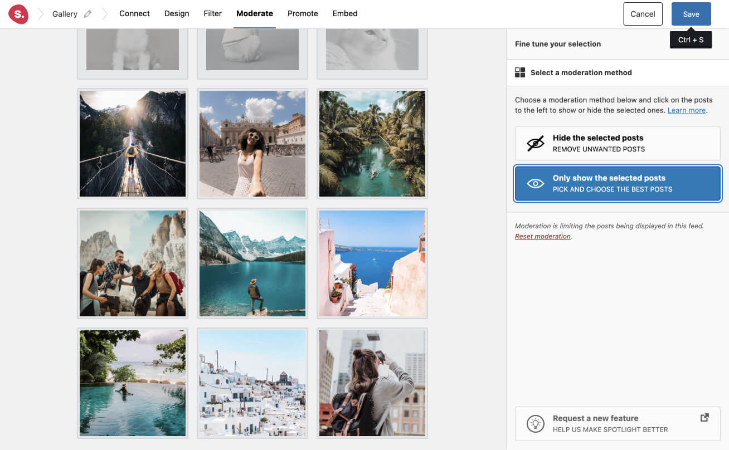Image resolution: width=729 pixels, height=450 pixels.
Task: Select the laughing hikers group photo
Action: pyautogui.click(x=133, y=263)
